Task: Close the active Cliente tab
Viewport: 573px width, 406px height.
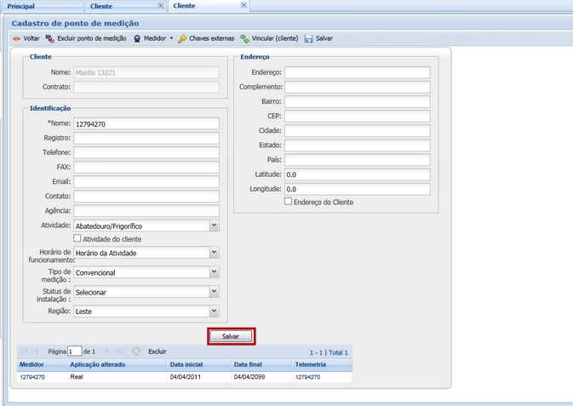Action: coord(244,5)
